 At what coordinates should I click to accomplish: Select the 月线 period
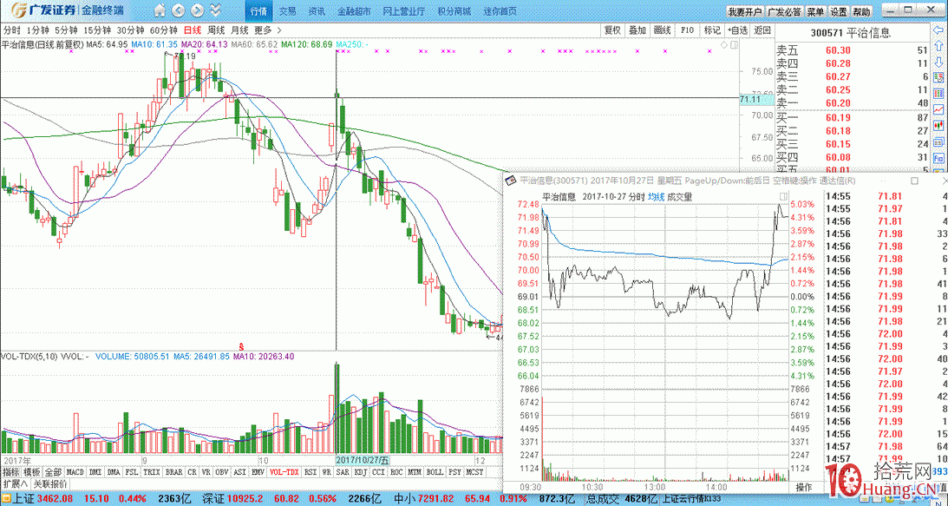click(239, 30)
